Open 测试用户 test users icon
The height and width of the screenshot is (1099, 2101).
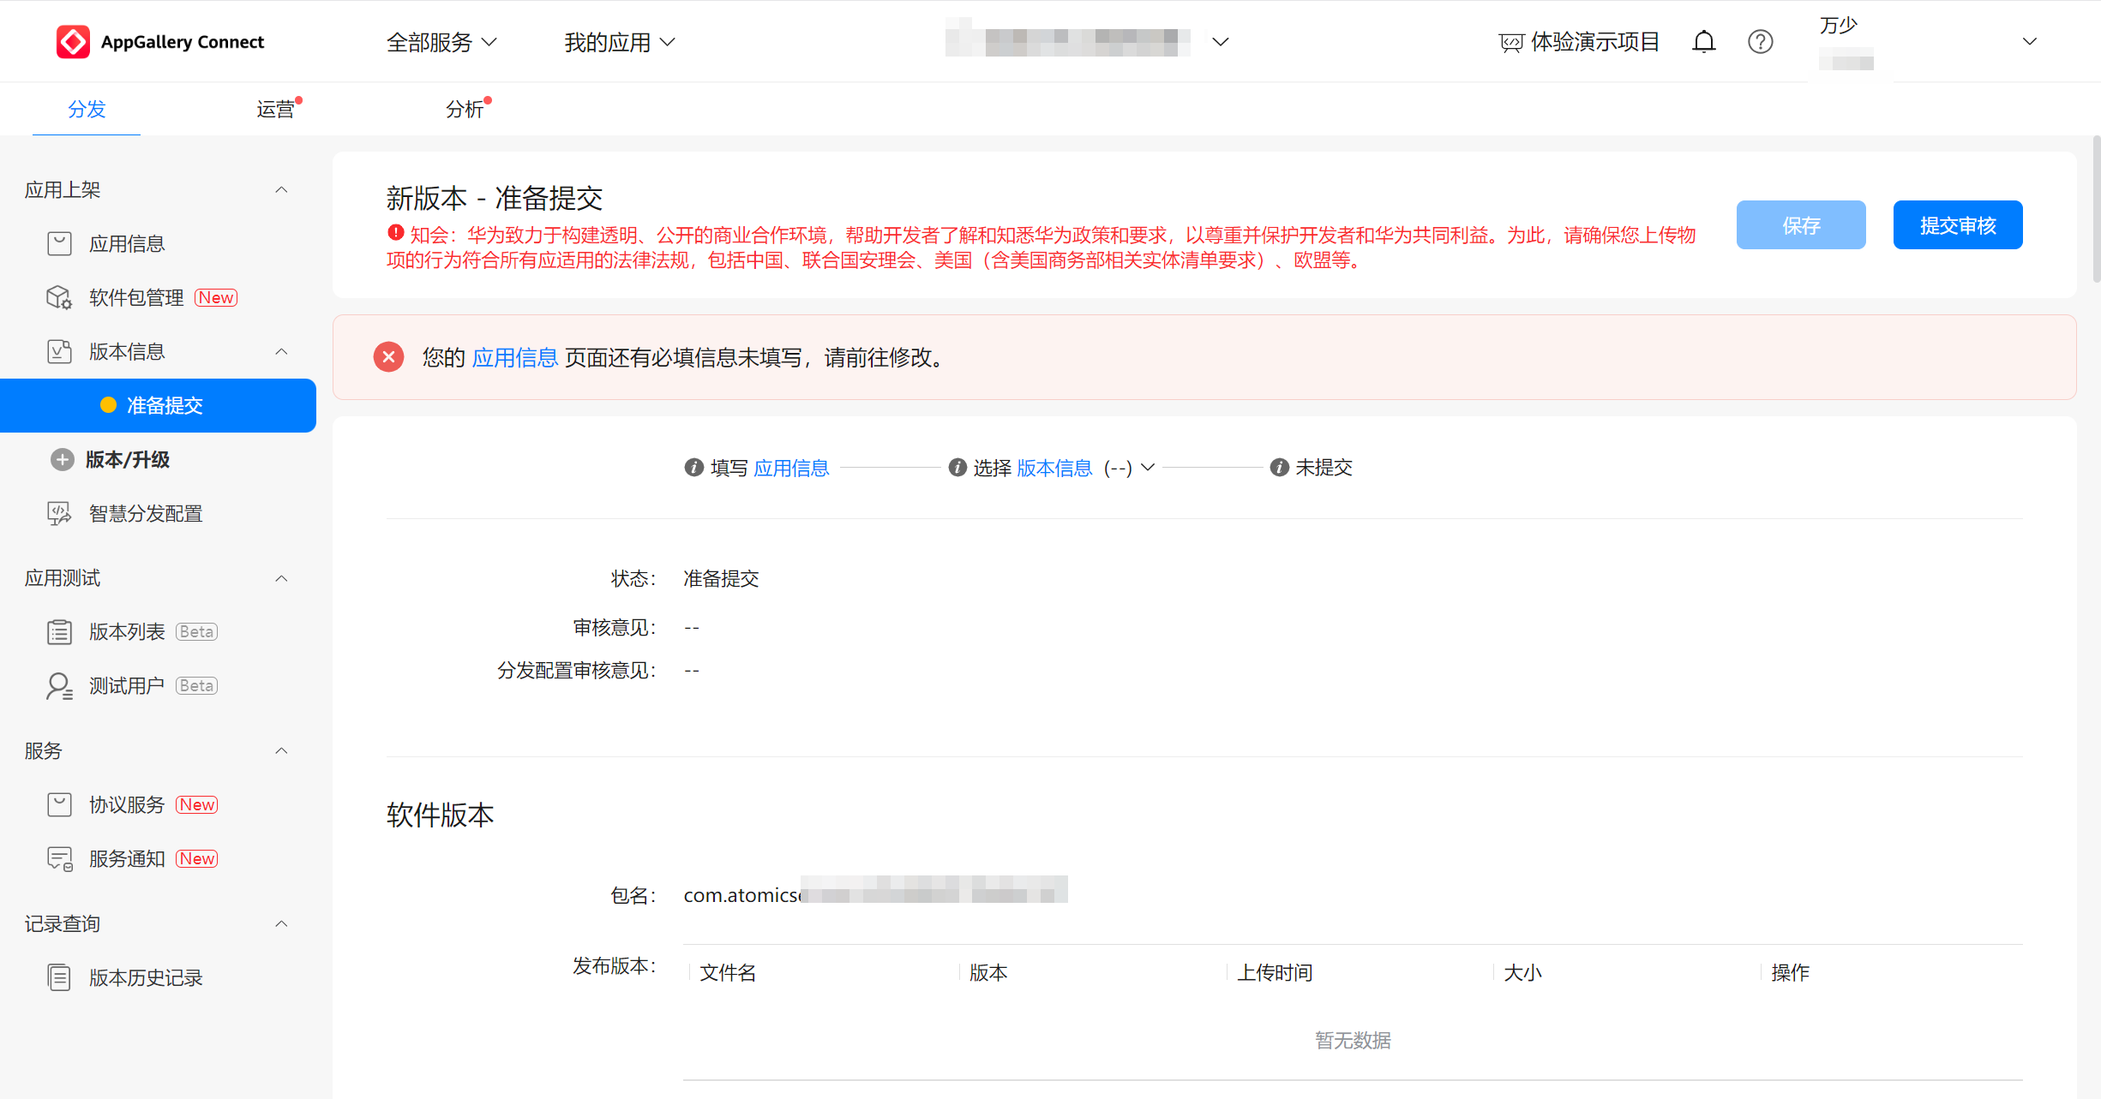click(x=59, y=685)
